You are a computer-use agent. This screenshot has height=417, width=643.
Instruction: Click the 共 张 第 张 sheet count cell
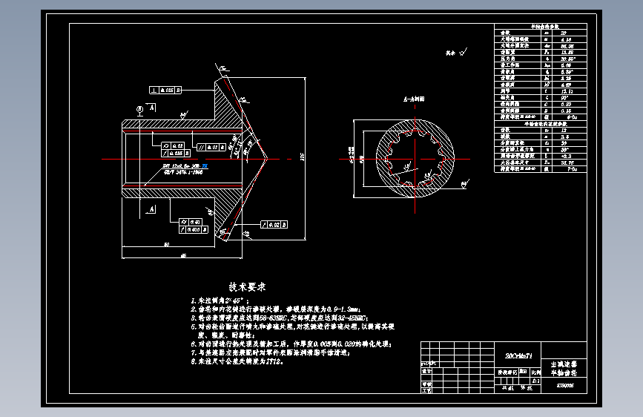tap(518, 388)
